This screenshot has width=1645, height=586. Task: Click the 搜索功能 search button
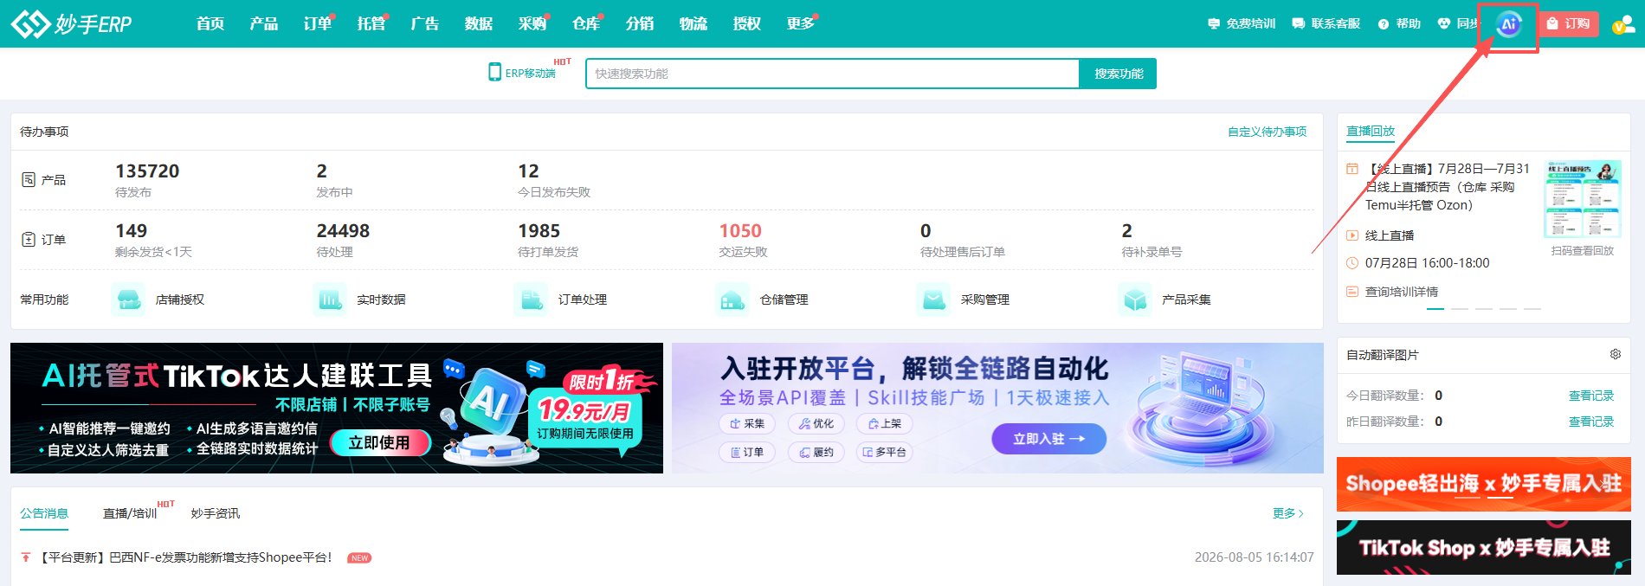pos(1118,74)
